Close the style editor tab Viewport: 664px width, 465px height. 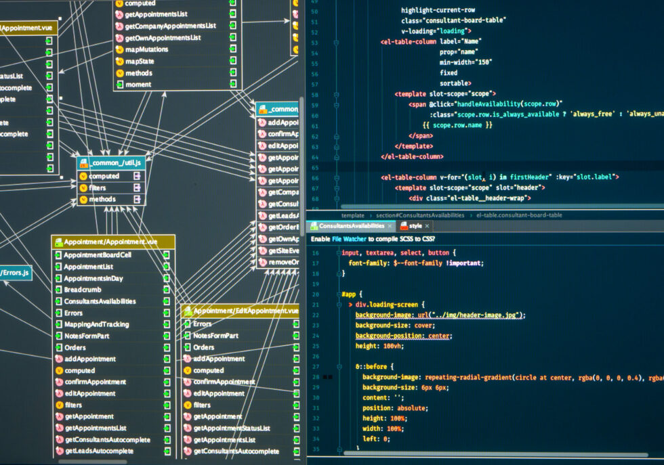(427, 226)
